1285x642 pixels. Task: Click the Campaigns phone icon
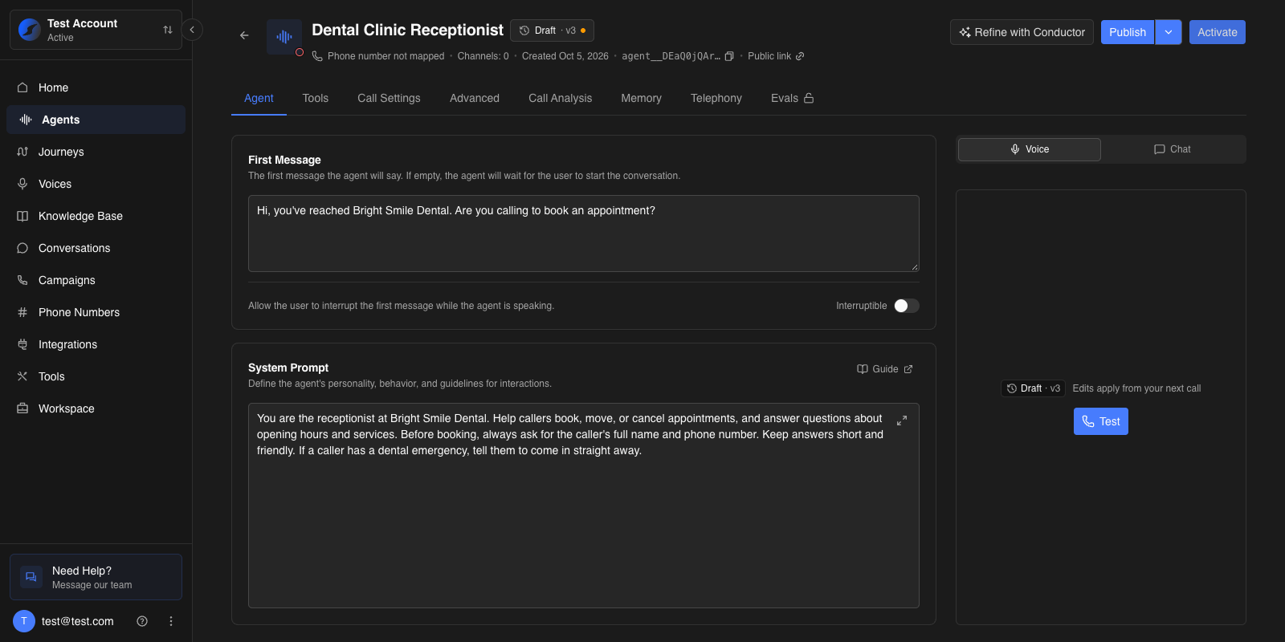tap(22, 280)
